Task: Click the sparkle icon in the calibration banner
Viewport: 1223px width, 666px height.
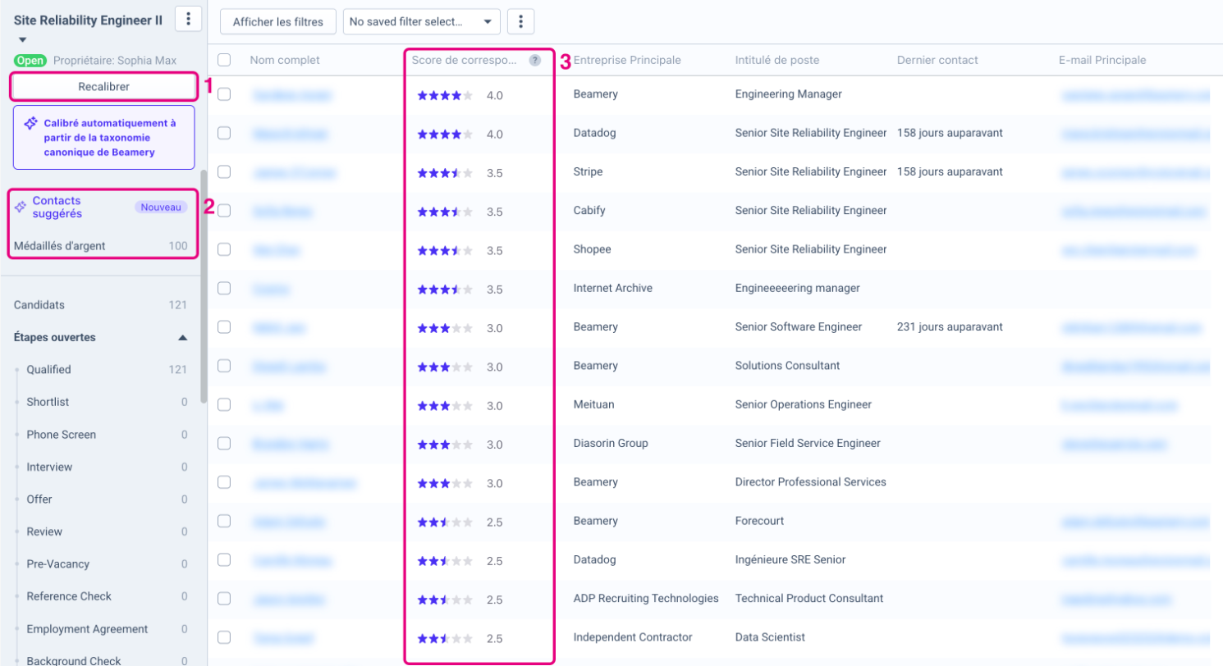Action: point(30,123)
